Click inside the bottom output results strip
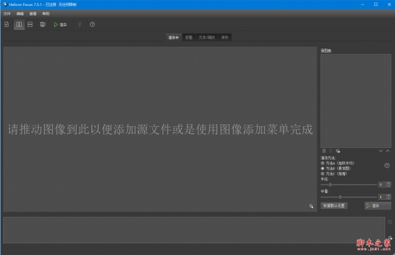The height and width of the screenshot is (255, 395). (x=194, y=230)
